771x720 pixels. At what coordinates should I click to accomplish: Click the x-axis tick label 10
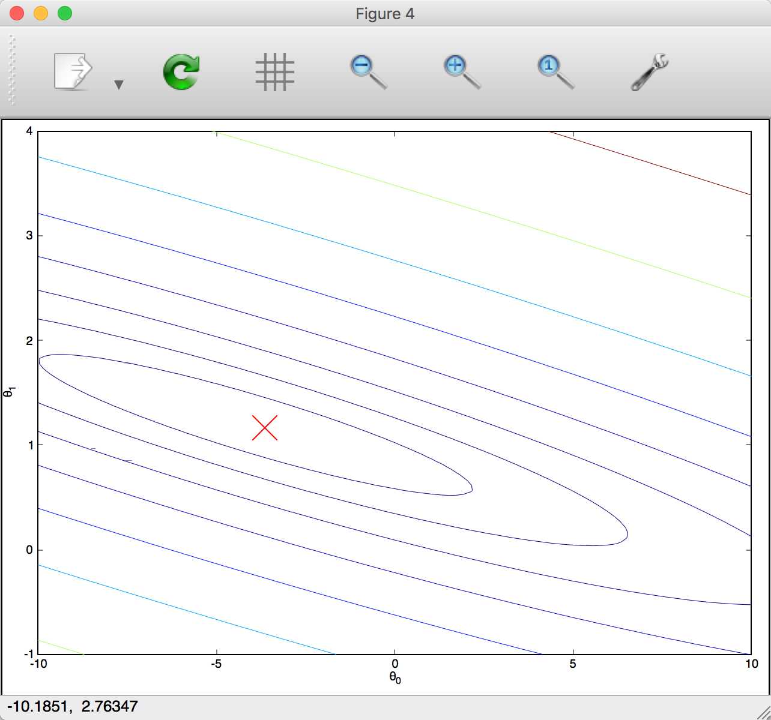[x=751, y=664]
